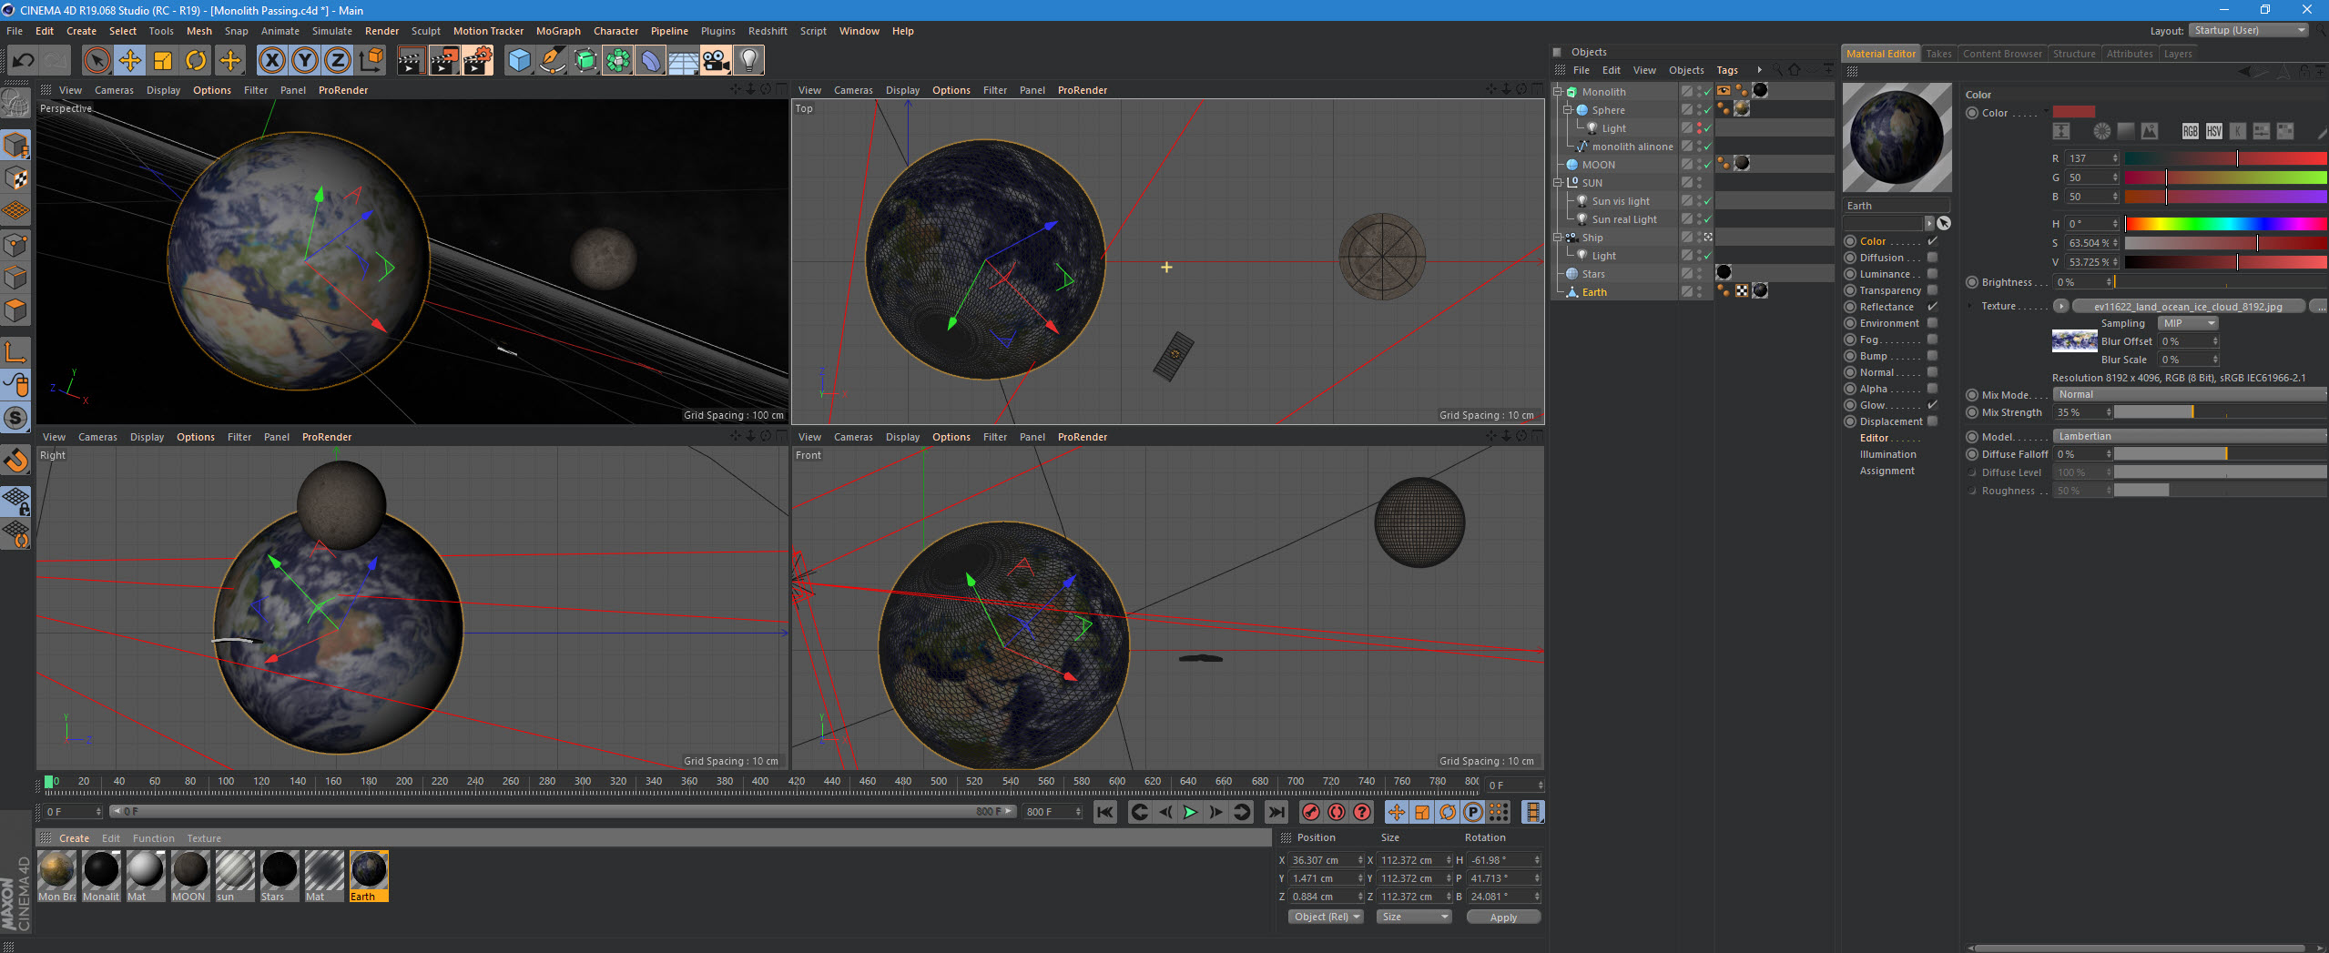Image resolution: width=2329 pixels, height=953 pixels.
Task: Click the spline pen tool icon
Action: [552, 61]
